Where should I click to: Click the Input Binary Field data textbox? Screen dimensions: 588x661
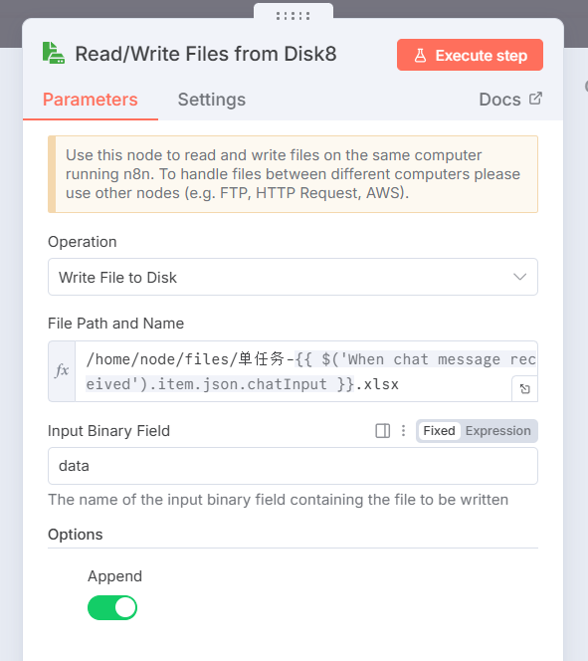293,466
